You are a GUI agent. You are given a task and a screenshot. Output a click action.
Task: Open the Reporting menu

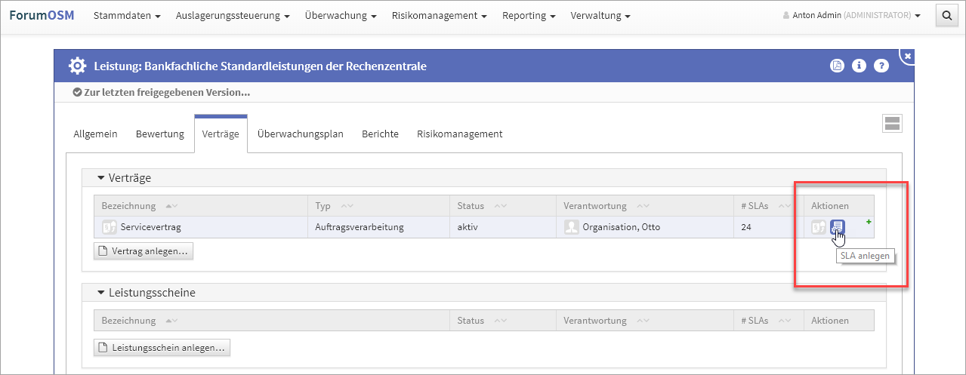pyautogui.click(x=529, y=16)
